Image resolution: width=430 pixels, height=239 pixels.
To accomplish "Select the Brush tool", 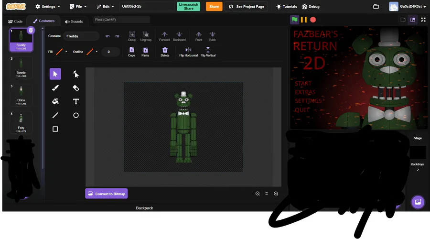I will click(x=55, y=88).
